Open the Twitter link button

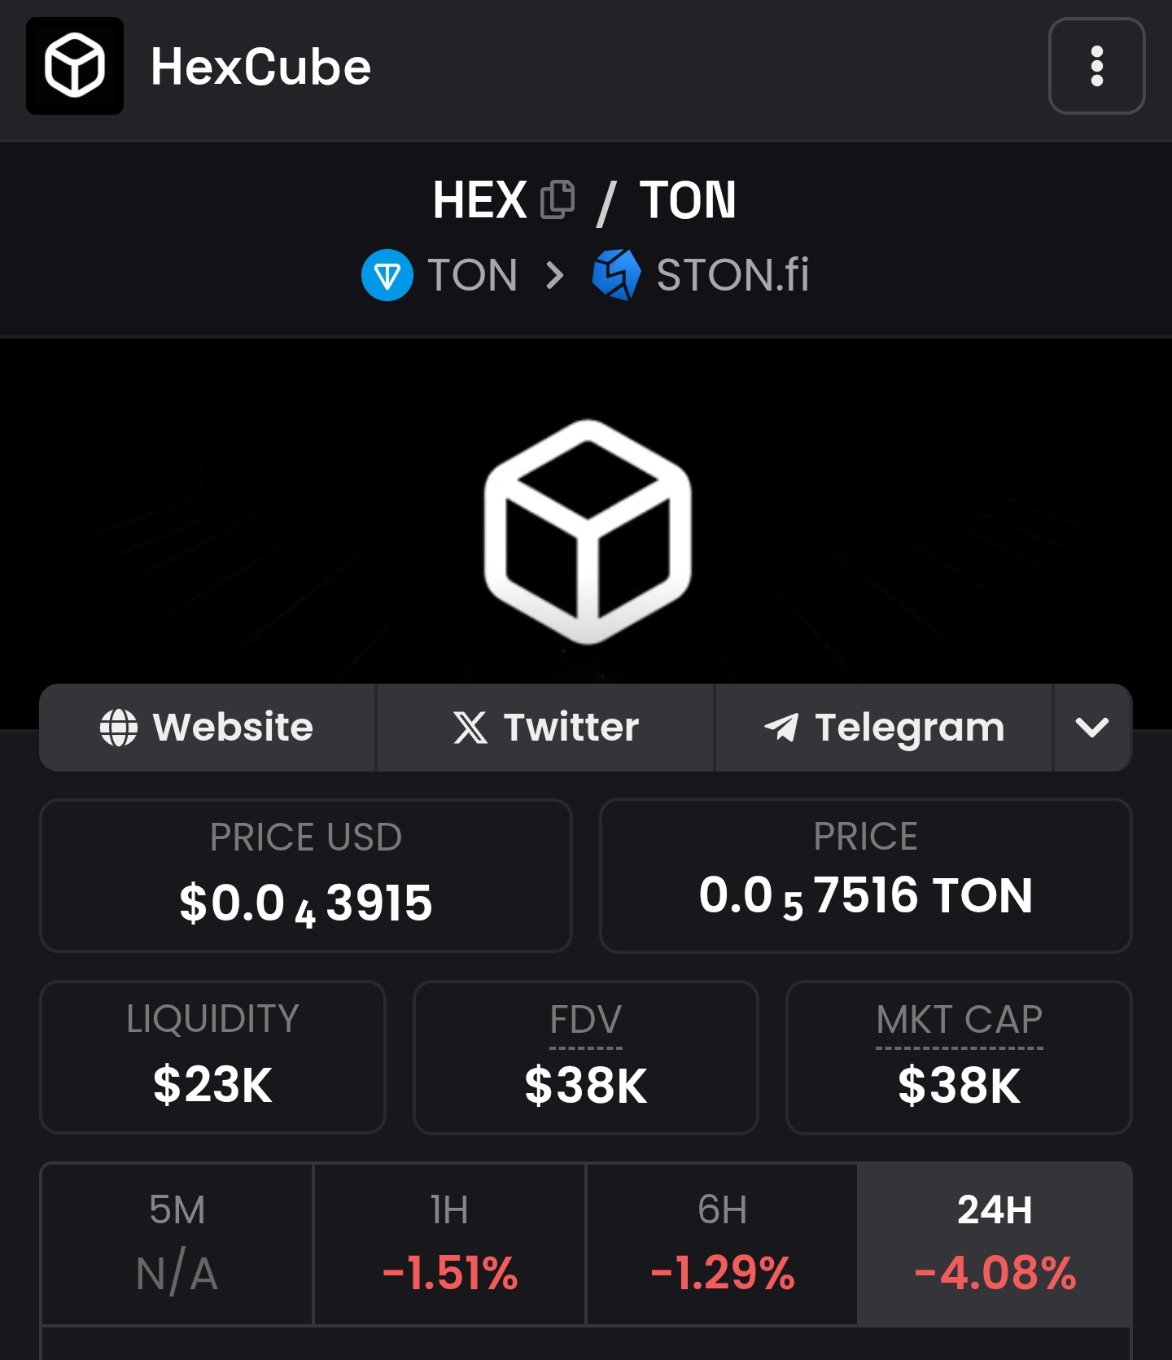pyautogui.click(x=545, y=728)
